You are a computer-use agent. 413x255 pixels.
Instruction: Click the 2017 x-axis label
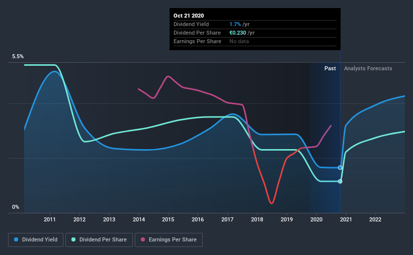tap(227, 219)
